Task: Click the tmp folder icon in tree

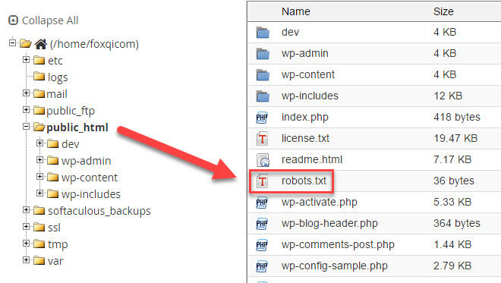Action: pos(39,244)
